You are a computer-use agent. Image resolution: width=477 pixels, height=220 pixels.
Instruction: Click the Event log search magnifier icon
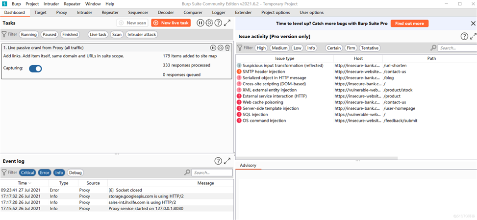(187, 172)
